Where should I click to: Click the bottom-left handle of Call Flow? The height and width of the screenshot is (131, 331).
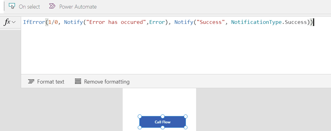[139, 127]
